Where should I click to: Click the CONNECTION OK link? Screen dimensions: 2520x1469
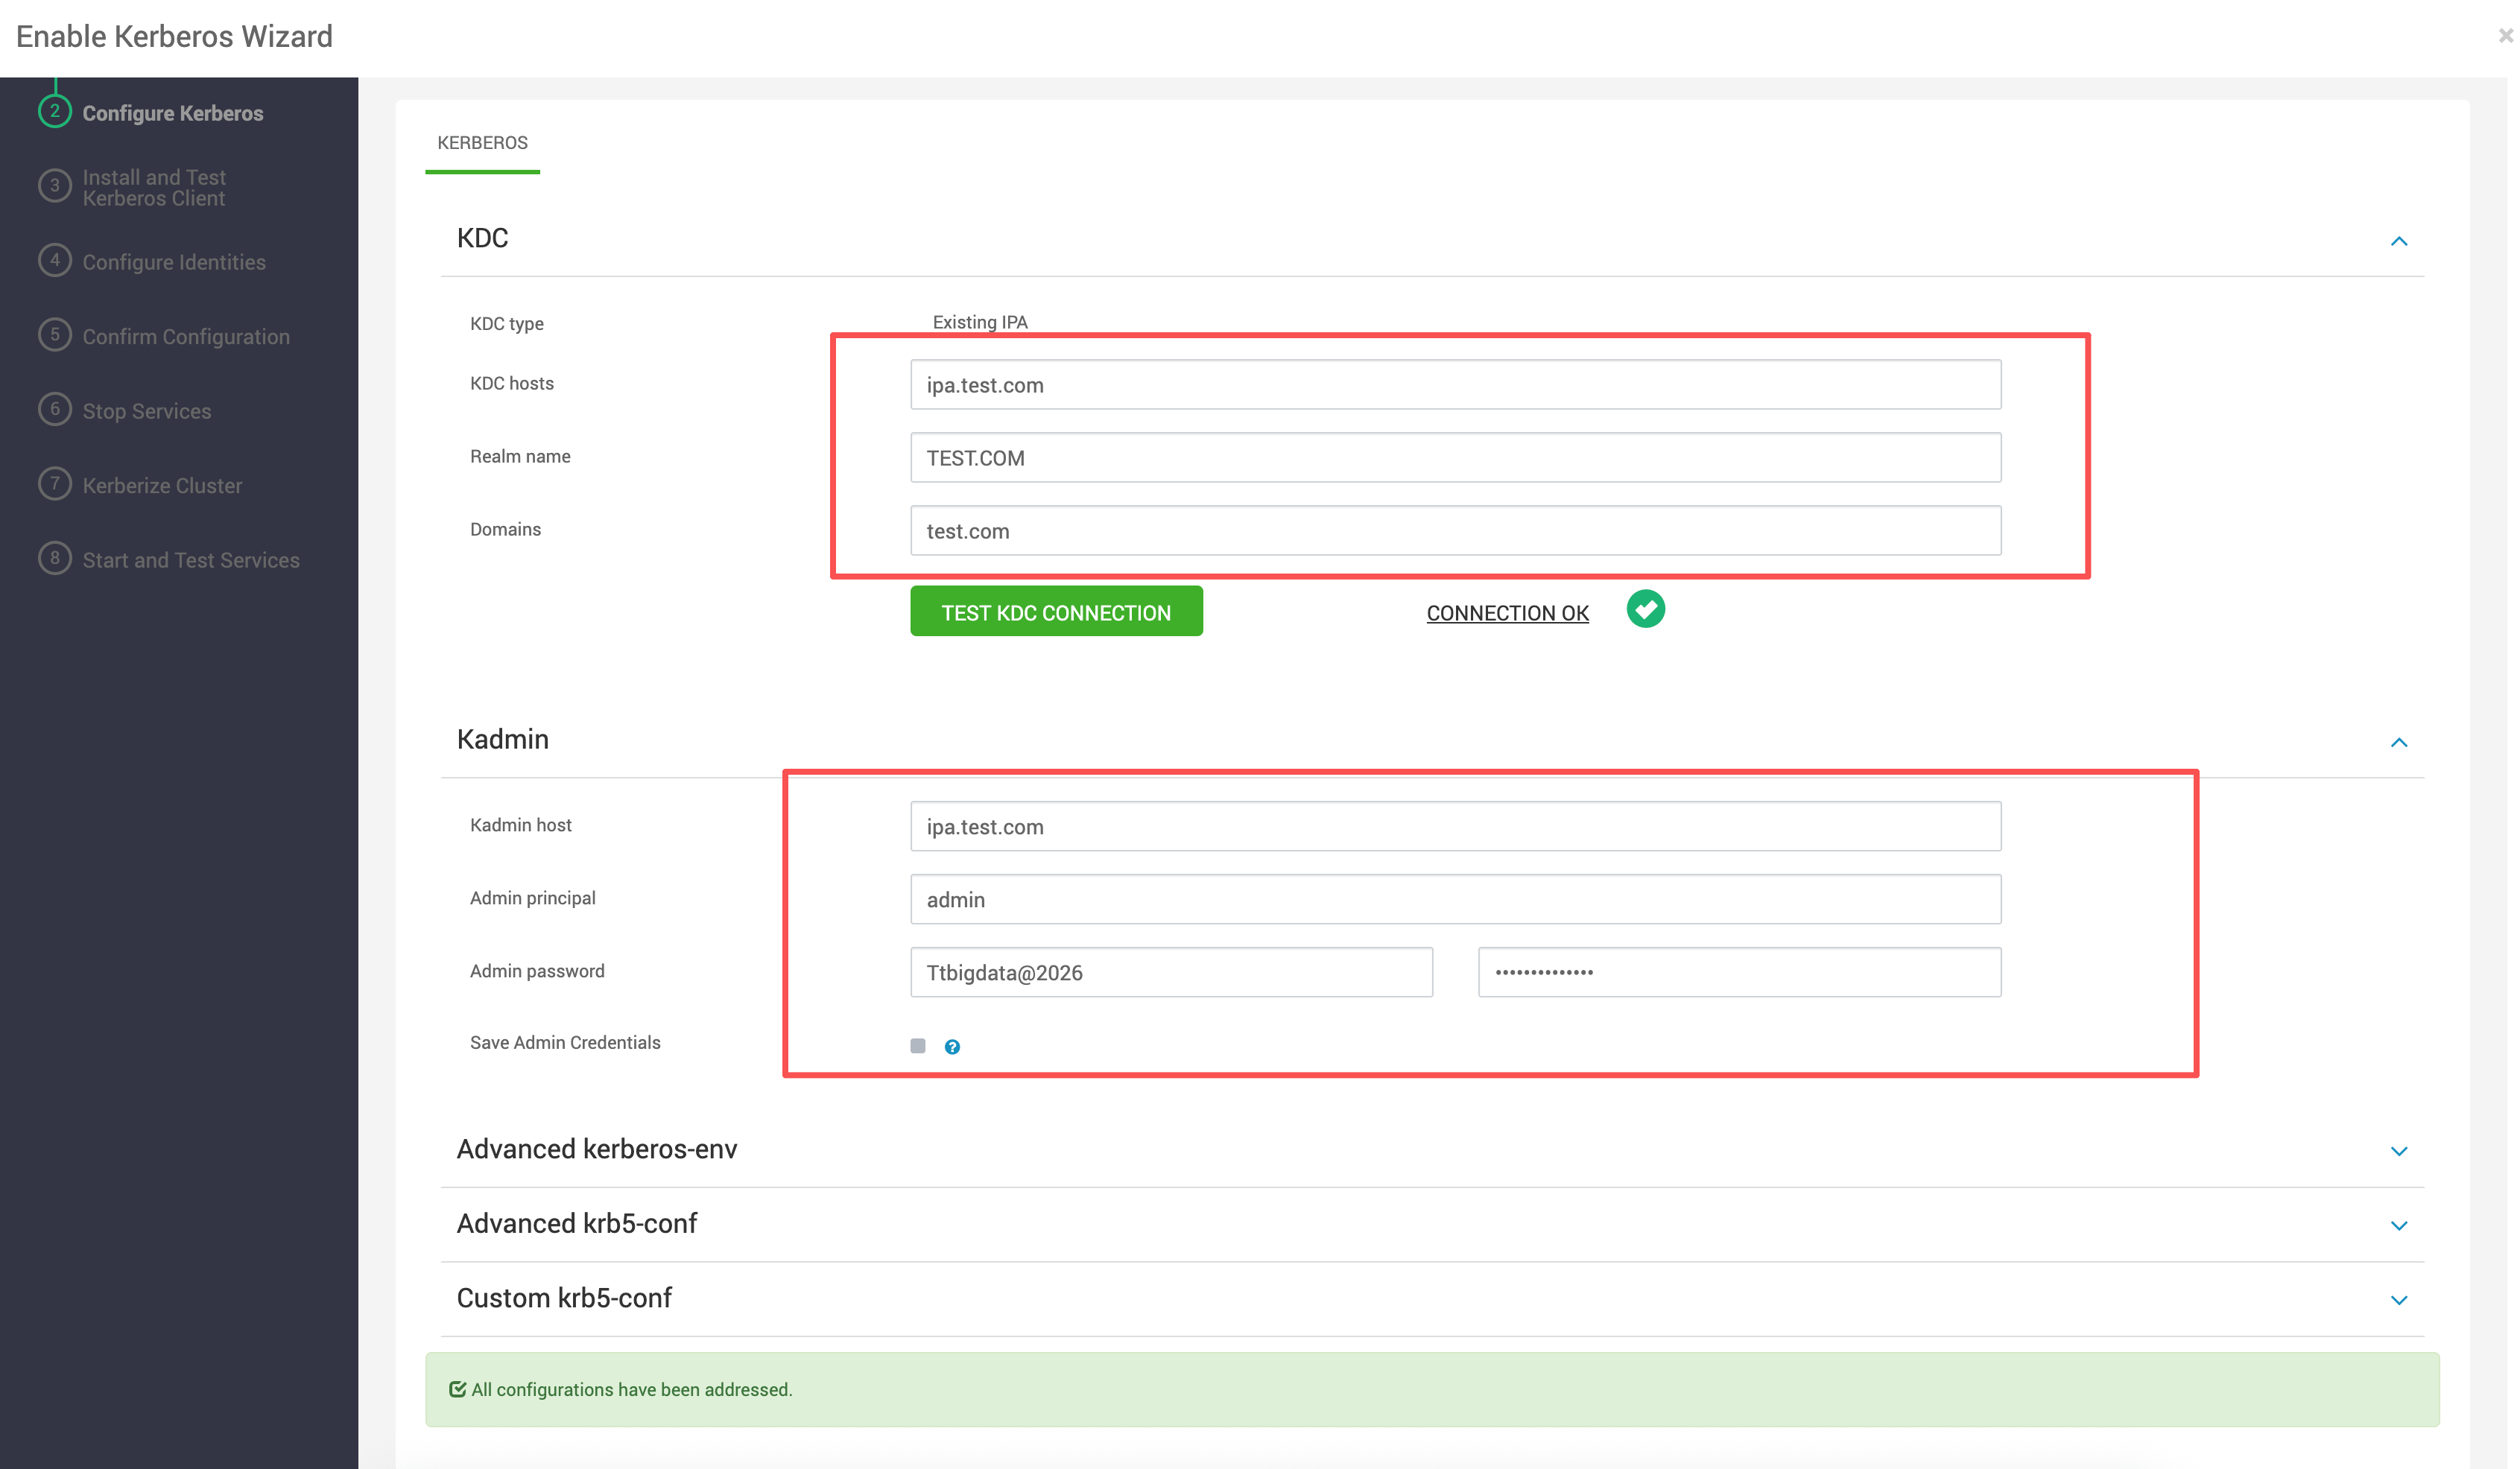1507,613
